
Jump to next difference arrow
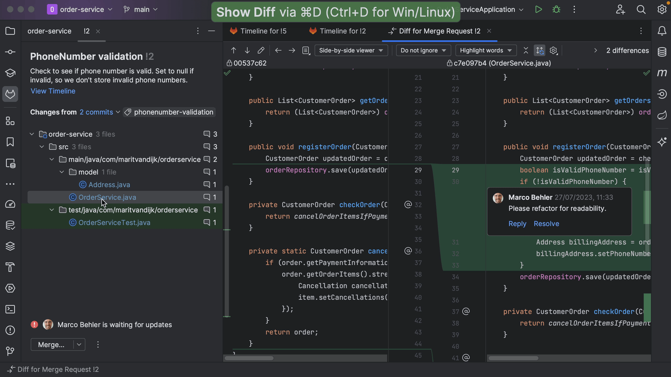pyautogui.click(x=247, y=51)
